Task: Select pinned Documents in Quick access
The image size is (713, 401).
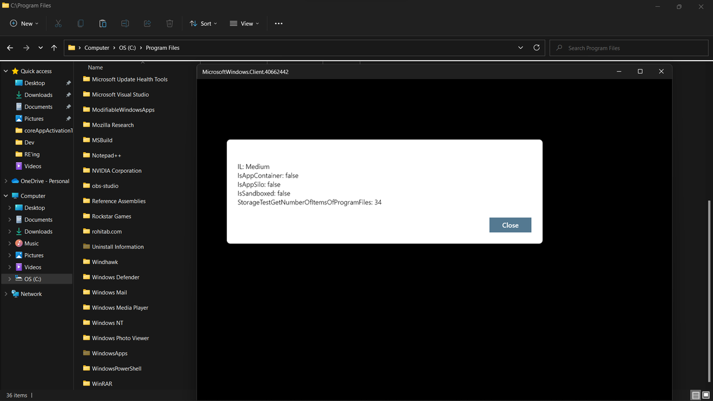Action: pos(38,107)
